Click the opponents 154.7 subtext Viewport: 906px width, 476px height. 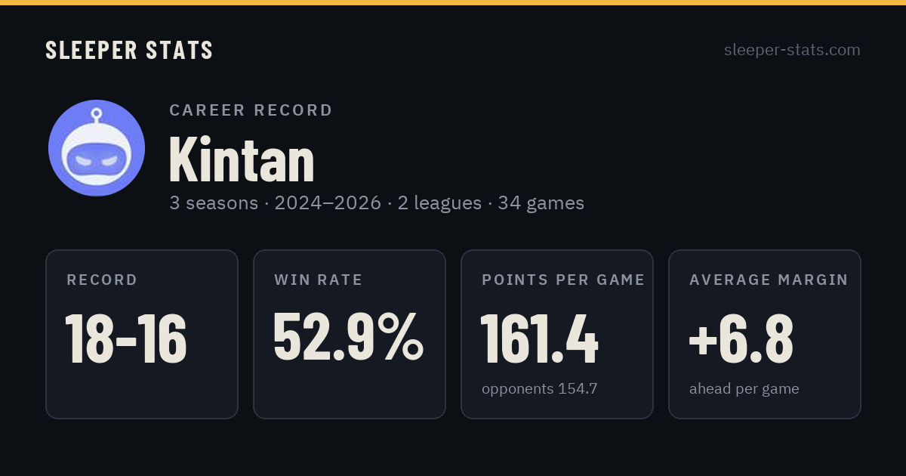[x=540, y=389]
